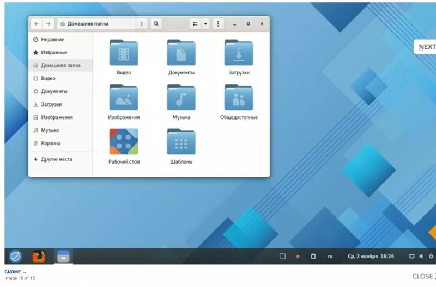436x287 pixels.
Task: Click the back navigation arrow
Action: [x=37, y=24]
